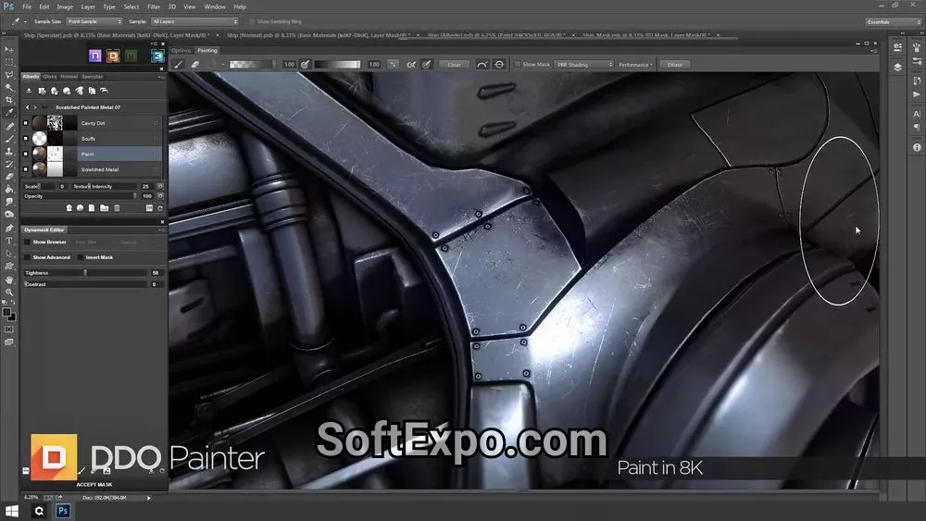Select the Magic Wand tool
Viewport: 926px width, 521px height.
click(9, 87)
